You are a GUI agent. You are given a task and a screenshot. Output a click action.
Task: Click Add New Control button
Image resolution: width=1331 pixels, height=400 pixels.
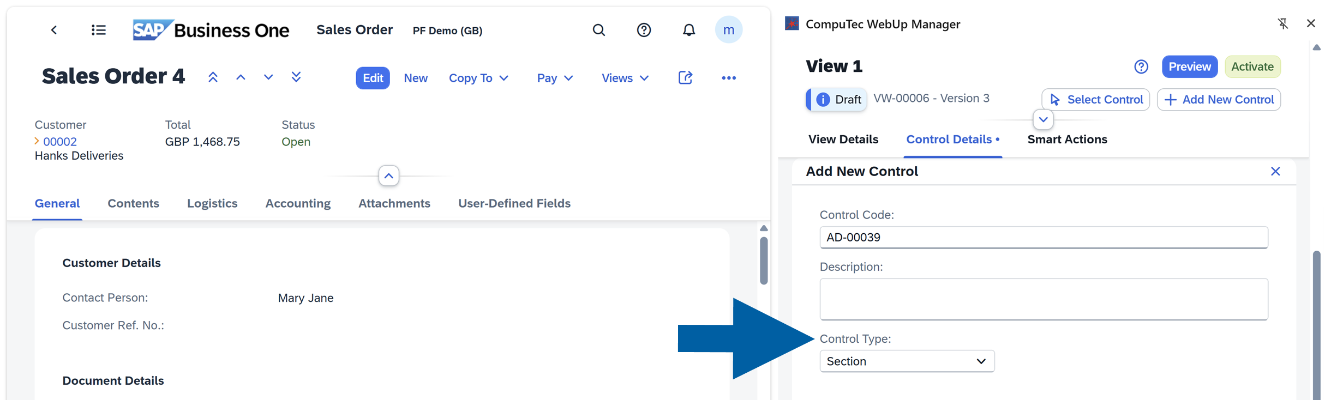1219,100
